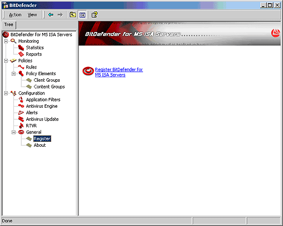Click the Done status bar text

click(x=7, y=221)
